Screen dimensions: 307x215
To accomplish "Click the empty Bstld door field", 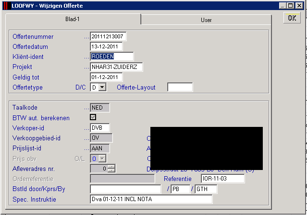I will 125,189.
